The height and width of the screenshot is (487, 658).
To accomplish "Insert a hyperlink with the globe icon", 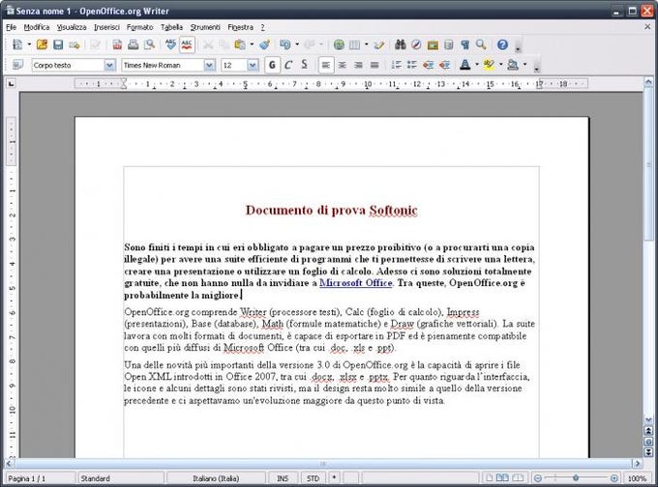I will (x=339, y=44).
